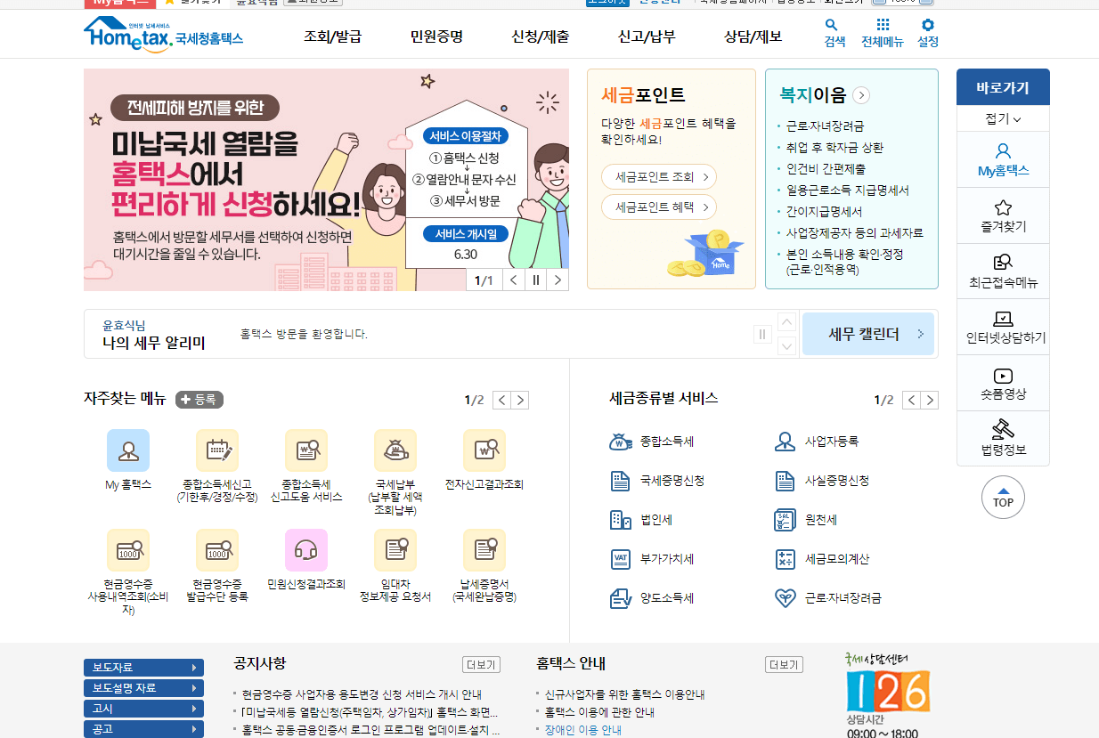Start 인터넷상담하기 from the right sidebar

coord(1003,326)
